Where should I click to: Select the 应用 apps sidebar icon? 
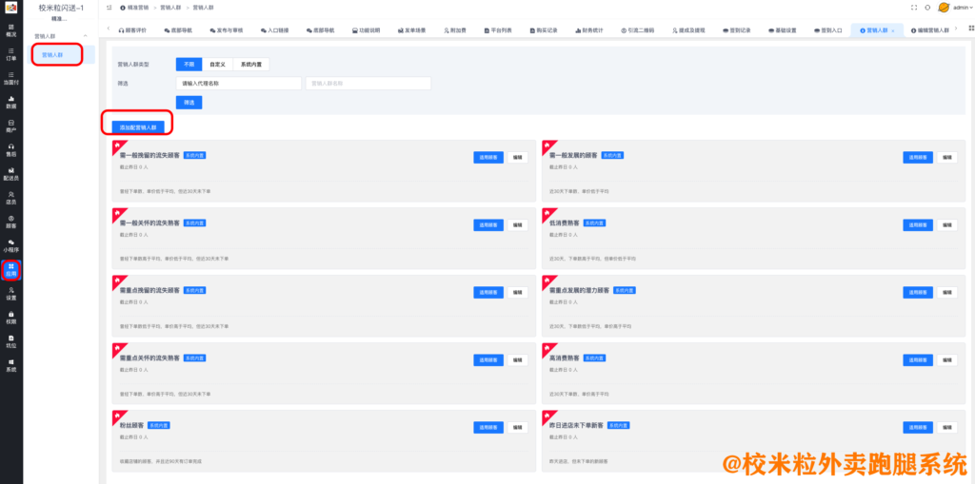[10, 270]
